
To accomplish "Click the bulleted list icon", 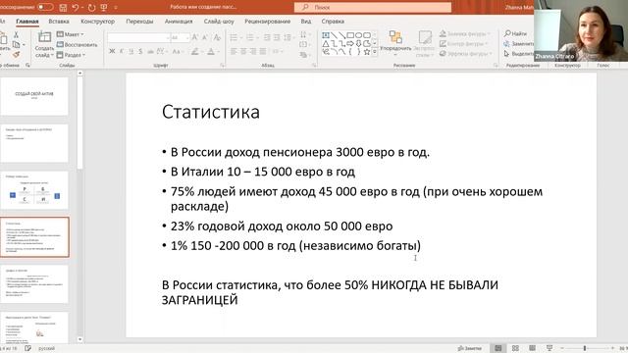I will 234,37.
